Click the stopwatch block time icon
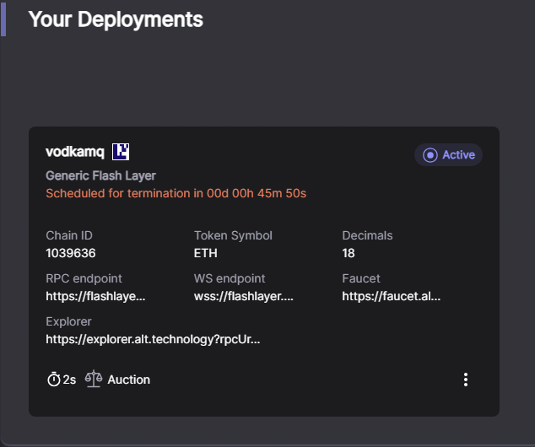The height and width of the screenshot is (447, 535). [53, 380]
